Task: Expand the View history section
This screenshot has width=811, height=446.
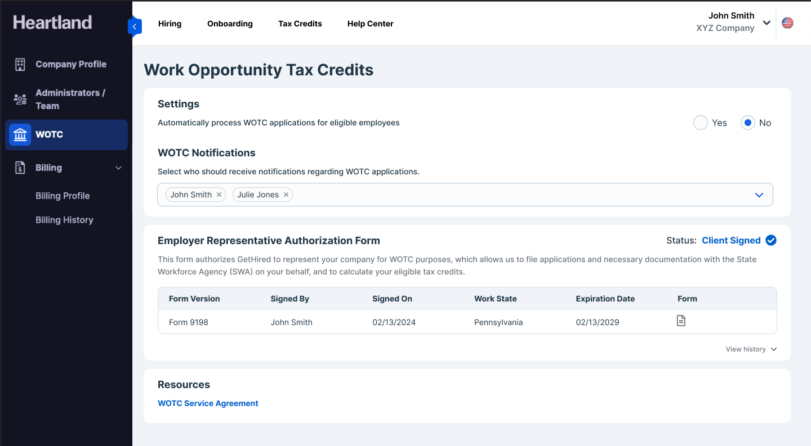Action: [751, 349]
